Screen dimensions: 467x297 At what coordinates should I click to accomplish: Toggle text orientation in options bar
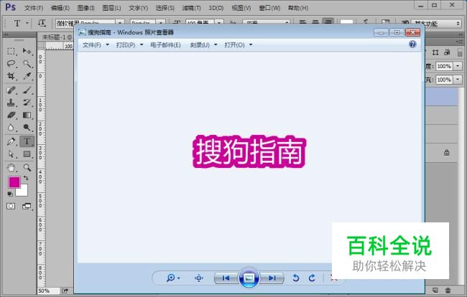42,23
